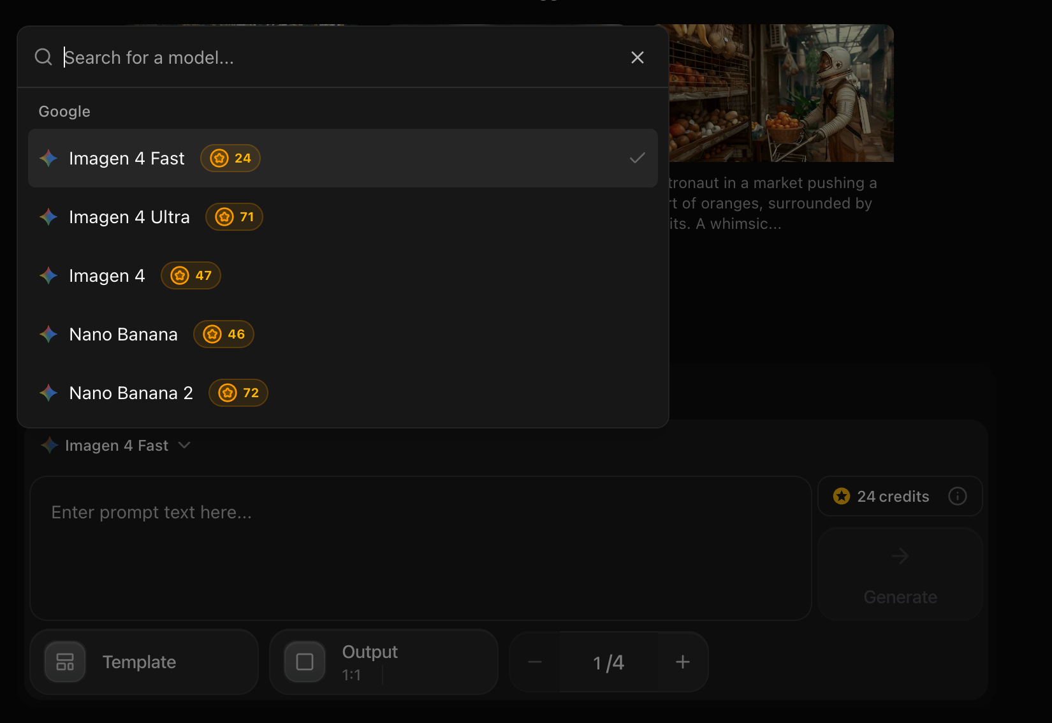The height and width of the screenshot is (723, 1052).
Task: Click the 46 credits badge on Nano Banana
Action: click(x=224, y=334)
